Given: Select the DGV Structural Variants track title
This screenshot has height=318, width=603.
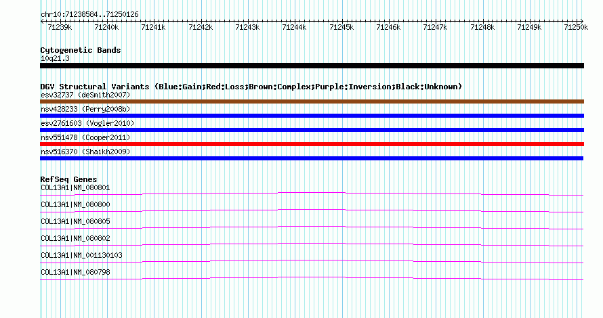Looking at the screenshot, I should click(251, 87).
